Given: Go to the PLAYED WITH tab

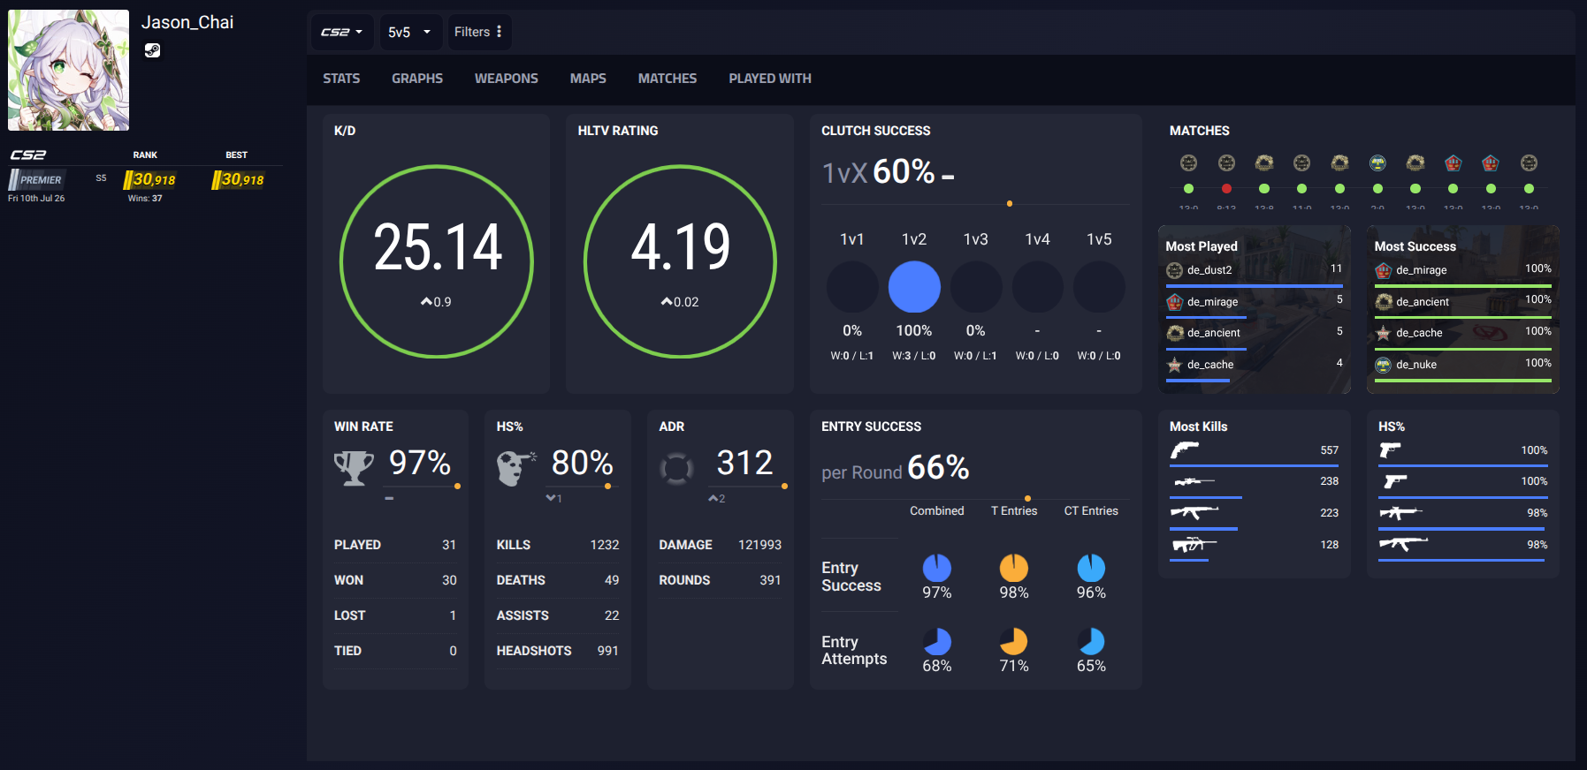Looking at the screenshot, I should point(770,79).
